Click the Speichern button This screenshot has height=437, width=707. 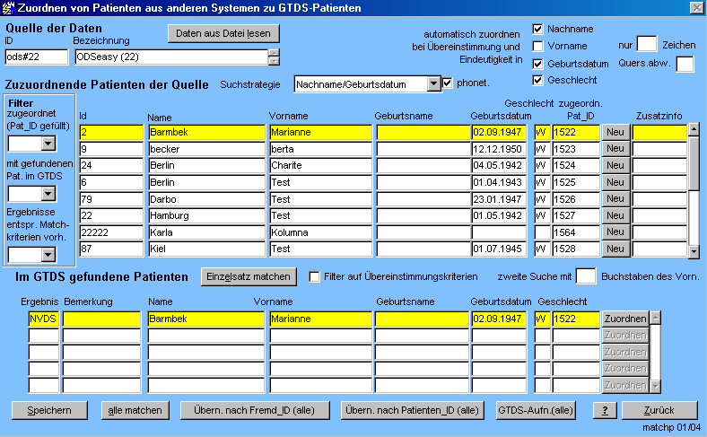click(48, 410)
